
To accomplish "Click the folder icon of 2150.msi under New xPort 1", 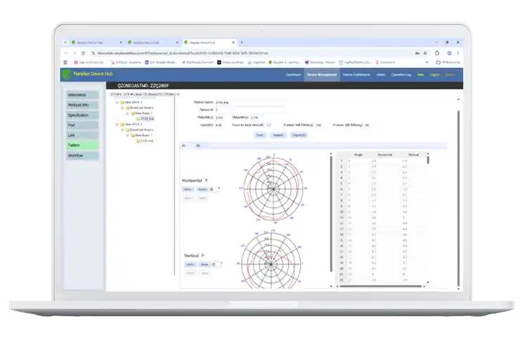I will coord(138,119).
